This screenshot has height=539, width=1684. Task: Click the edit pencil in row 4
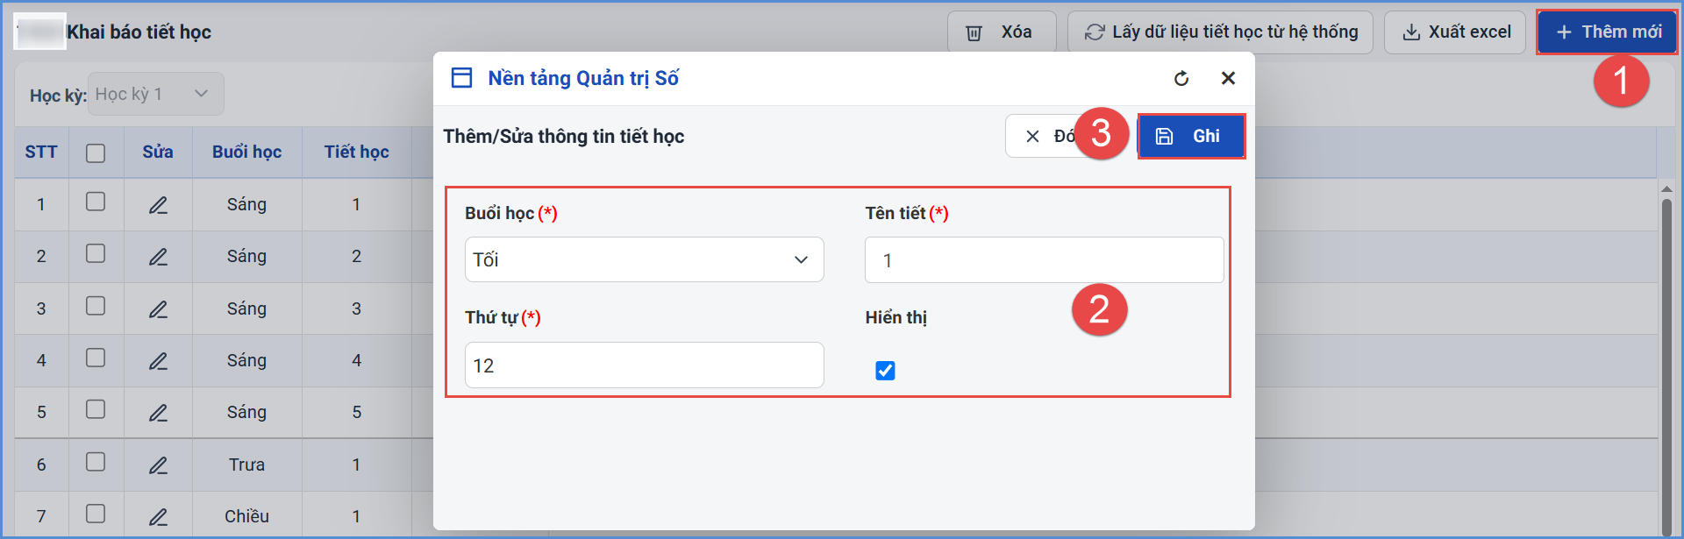click(x=158, y=361)
